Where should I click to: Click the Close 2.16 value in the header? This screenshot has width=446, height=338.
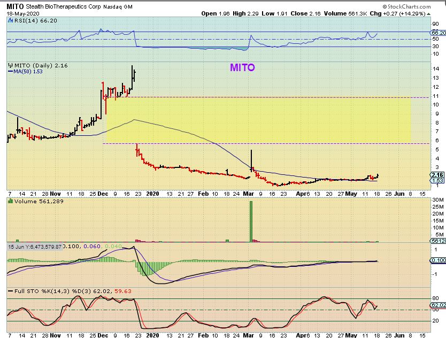pyautogui.click(x=305, y=13)
